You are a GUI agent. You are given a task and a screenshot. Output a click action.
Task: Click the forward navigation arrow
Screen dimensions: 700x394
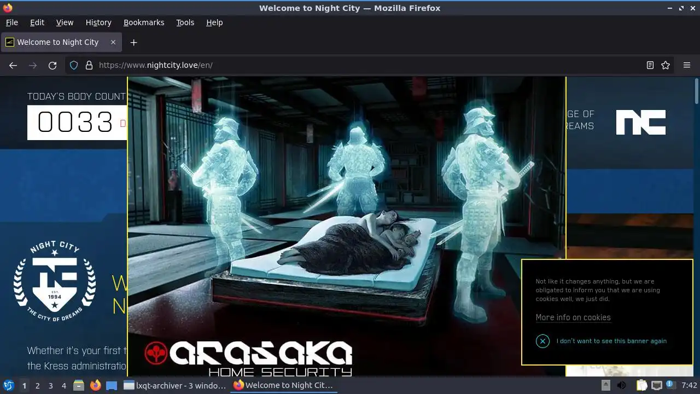(33, 65)
